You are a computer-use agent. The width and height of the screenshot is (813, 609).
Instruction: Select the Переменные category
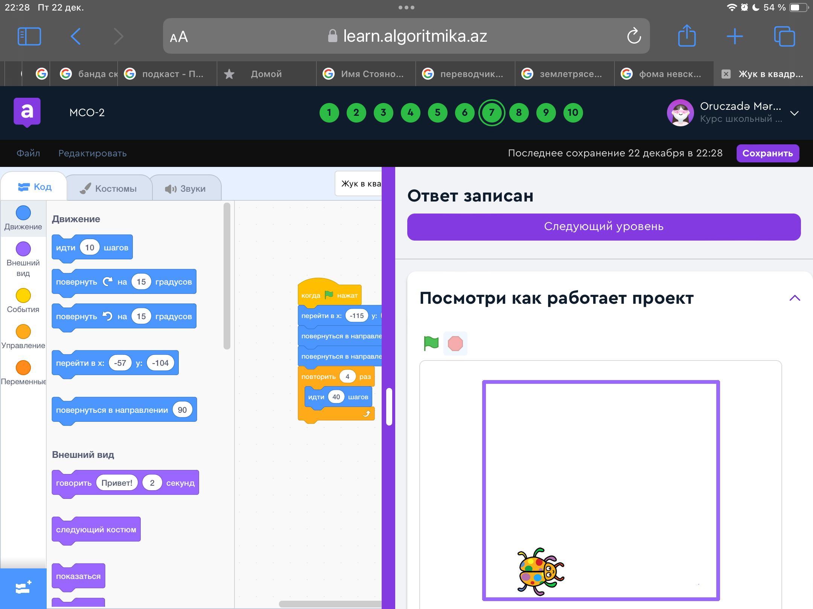click(23, 373)
